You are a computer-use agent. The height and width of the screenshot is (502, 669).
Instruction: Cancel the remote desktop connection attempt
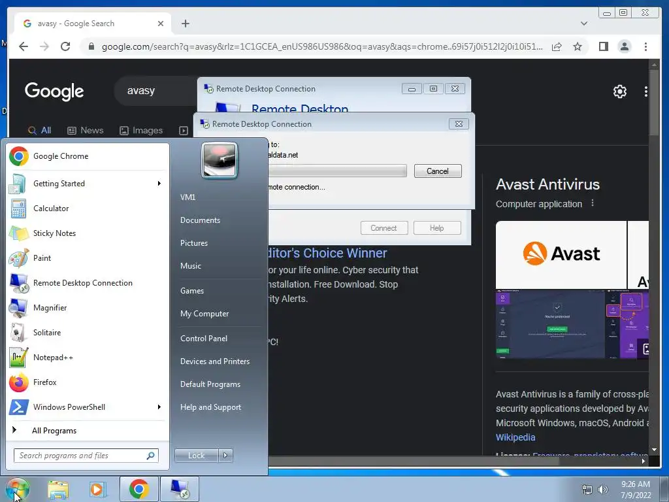(438, 171)
